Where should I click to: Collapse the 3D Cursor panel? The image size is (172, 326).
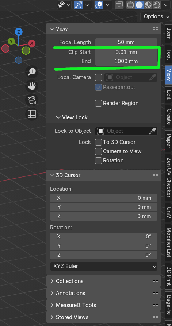[x=52, y=175]
